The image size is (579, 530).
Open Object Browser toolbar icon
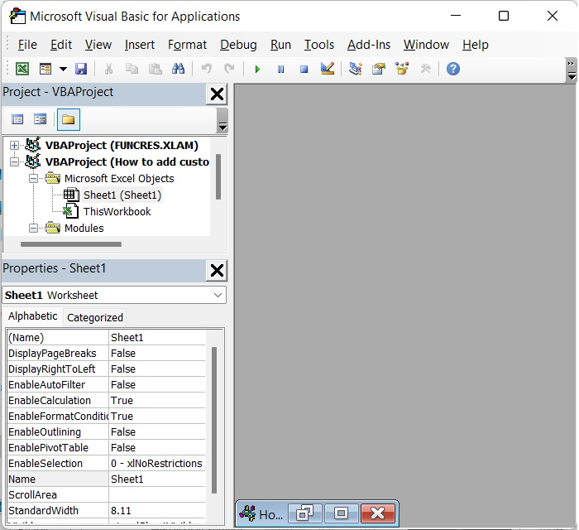[402, 69]
